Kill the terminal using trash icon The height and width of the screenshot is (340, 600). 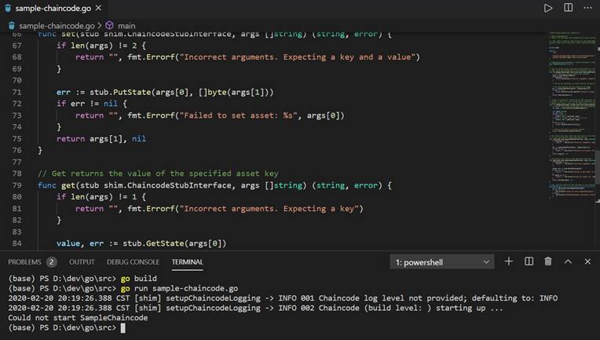coord(548,261)
